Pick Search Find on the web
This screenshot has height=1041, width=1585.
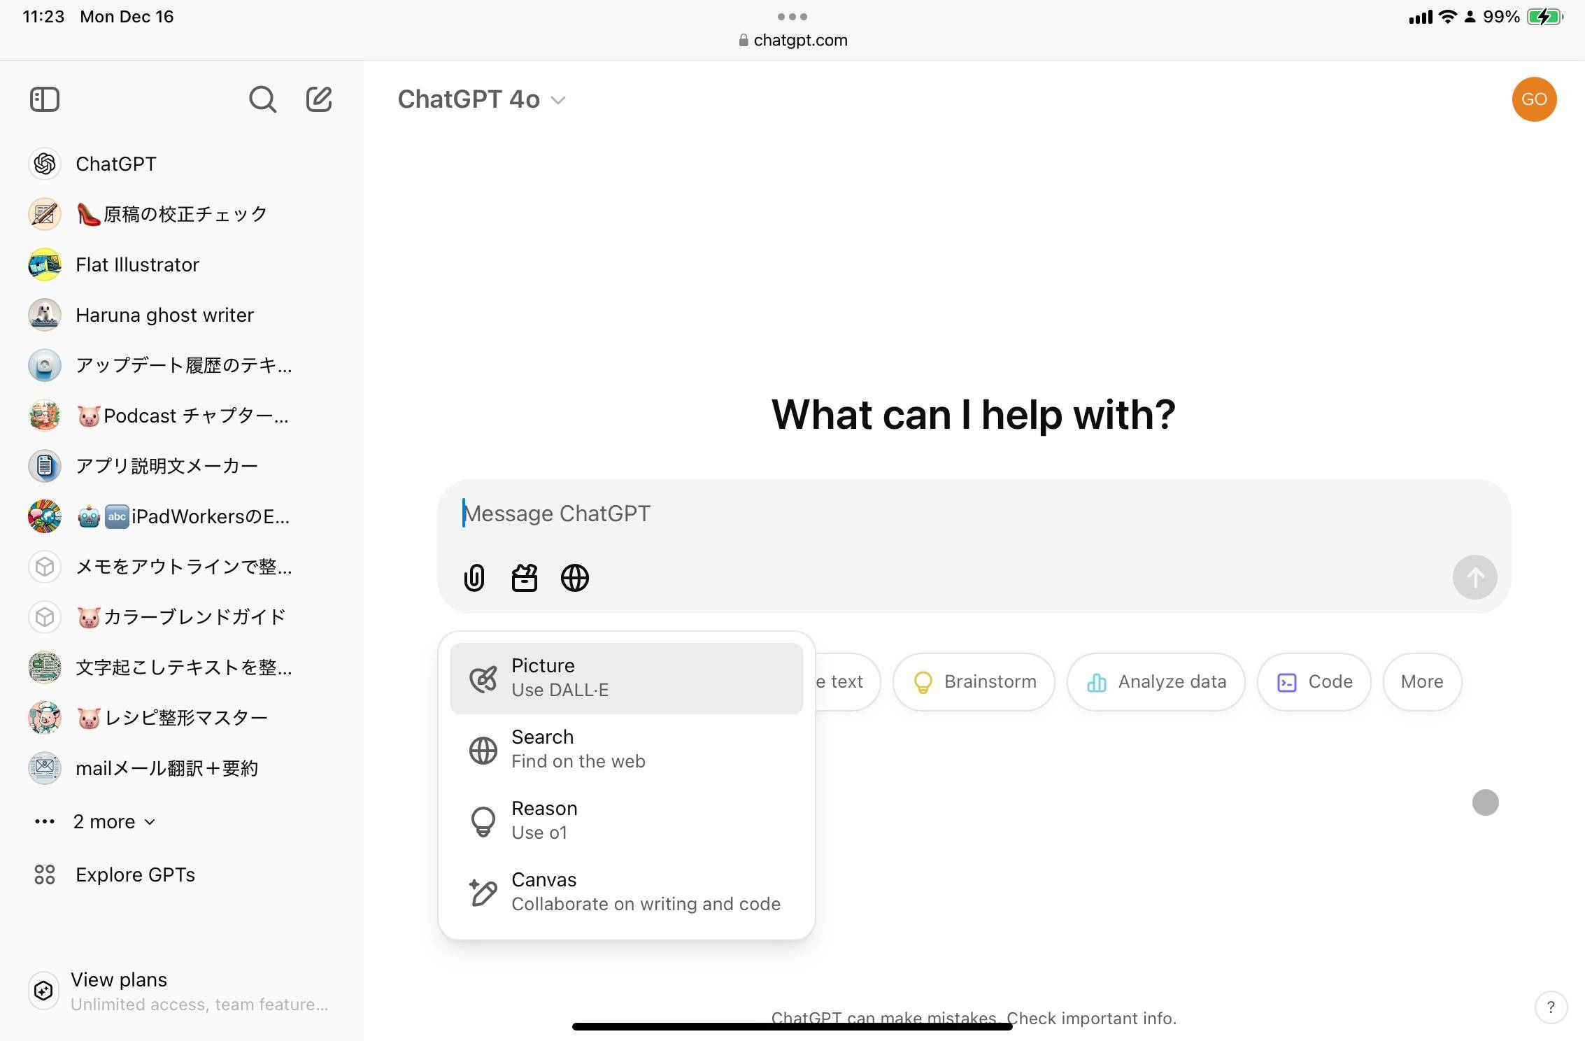626,749
